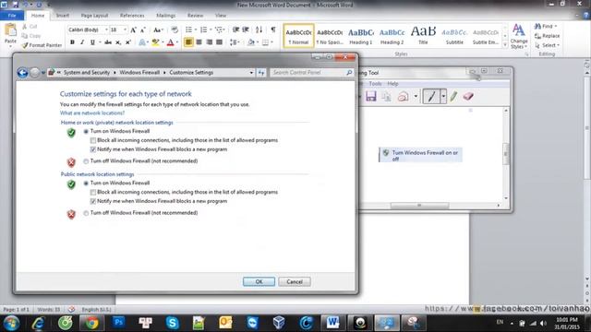Open the Select dropdown in Editing group
The height and width of the screenshot is (332, 591).
(547, 45)
